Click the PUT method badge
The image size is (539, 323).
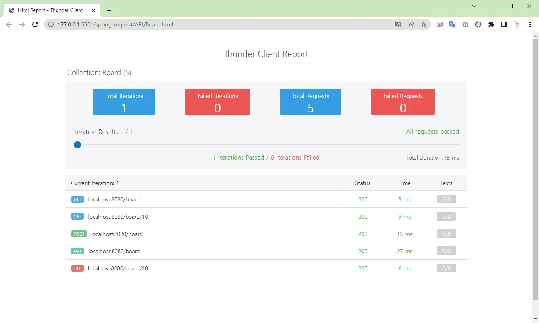(x=78, y=251)
